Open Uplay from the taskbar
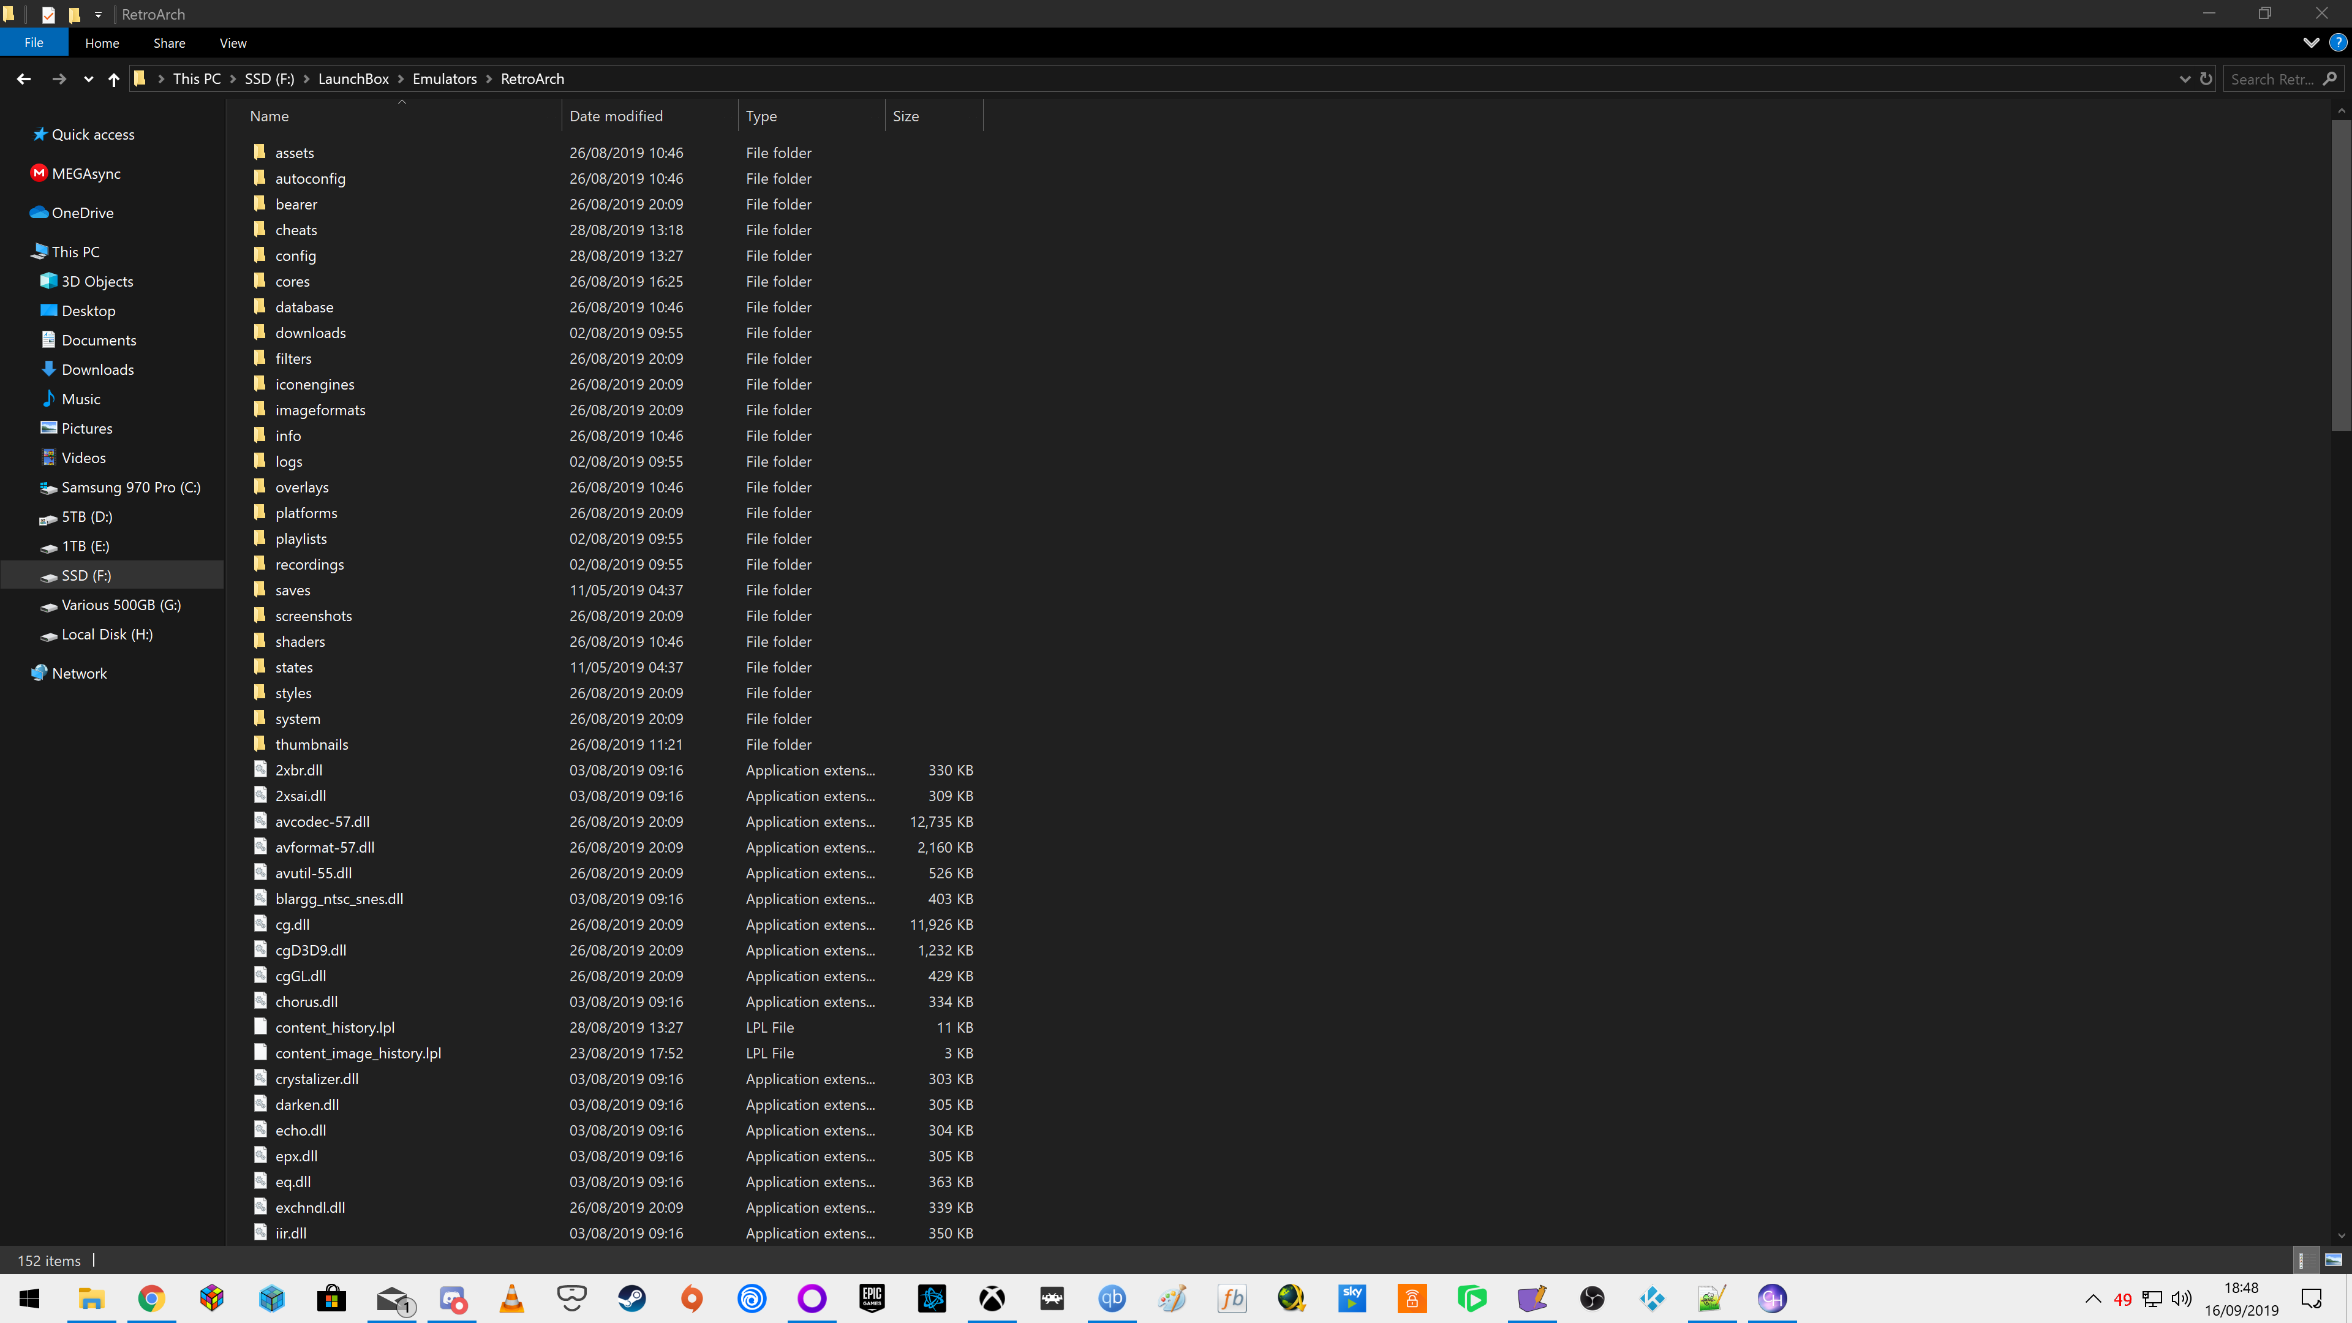 [752, 1297]
